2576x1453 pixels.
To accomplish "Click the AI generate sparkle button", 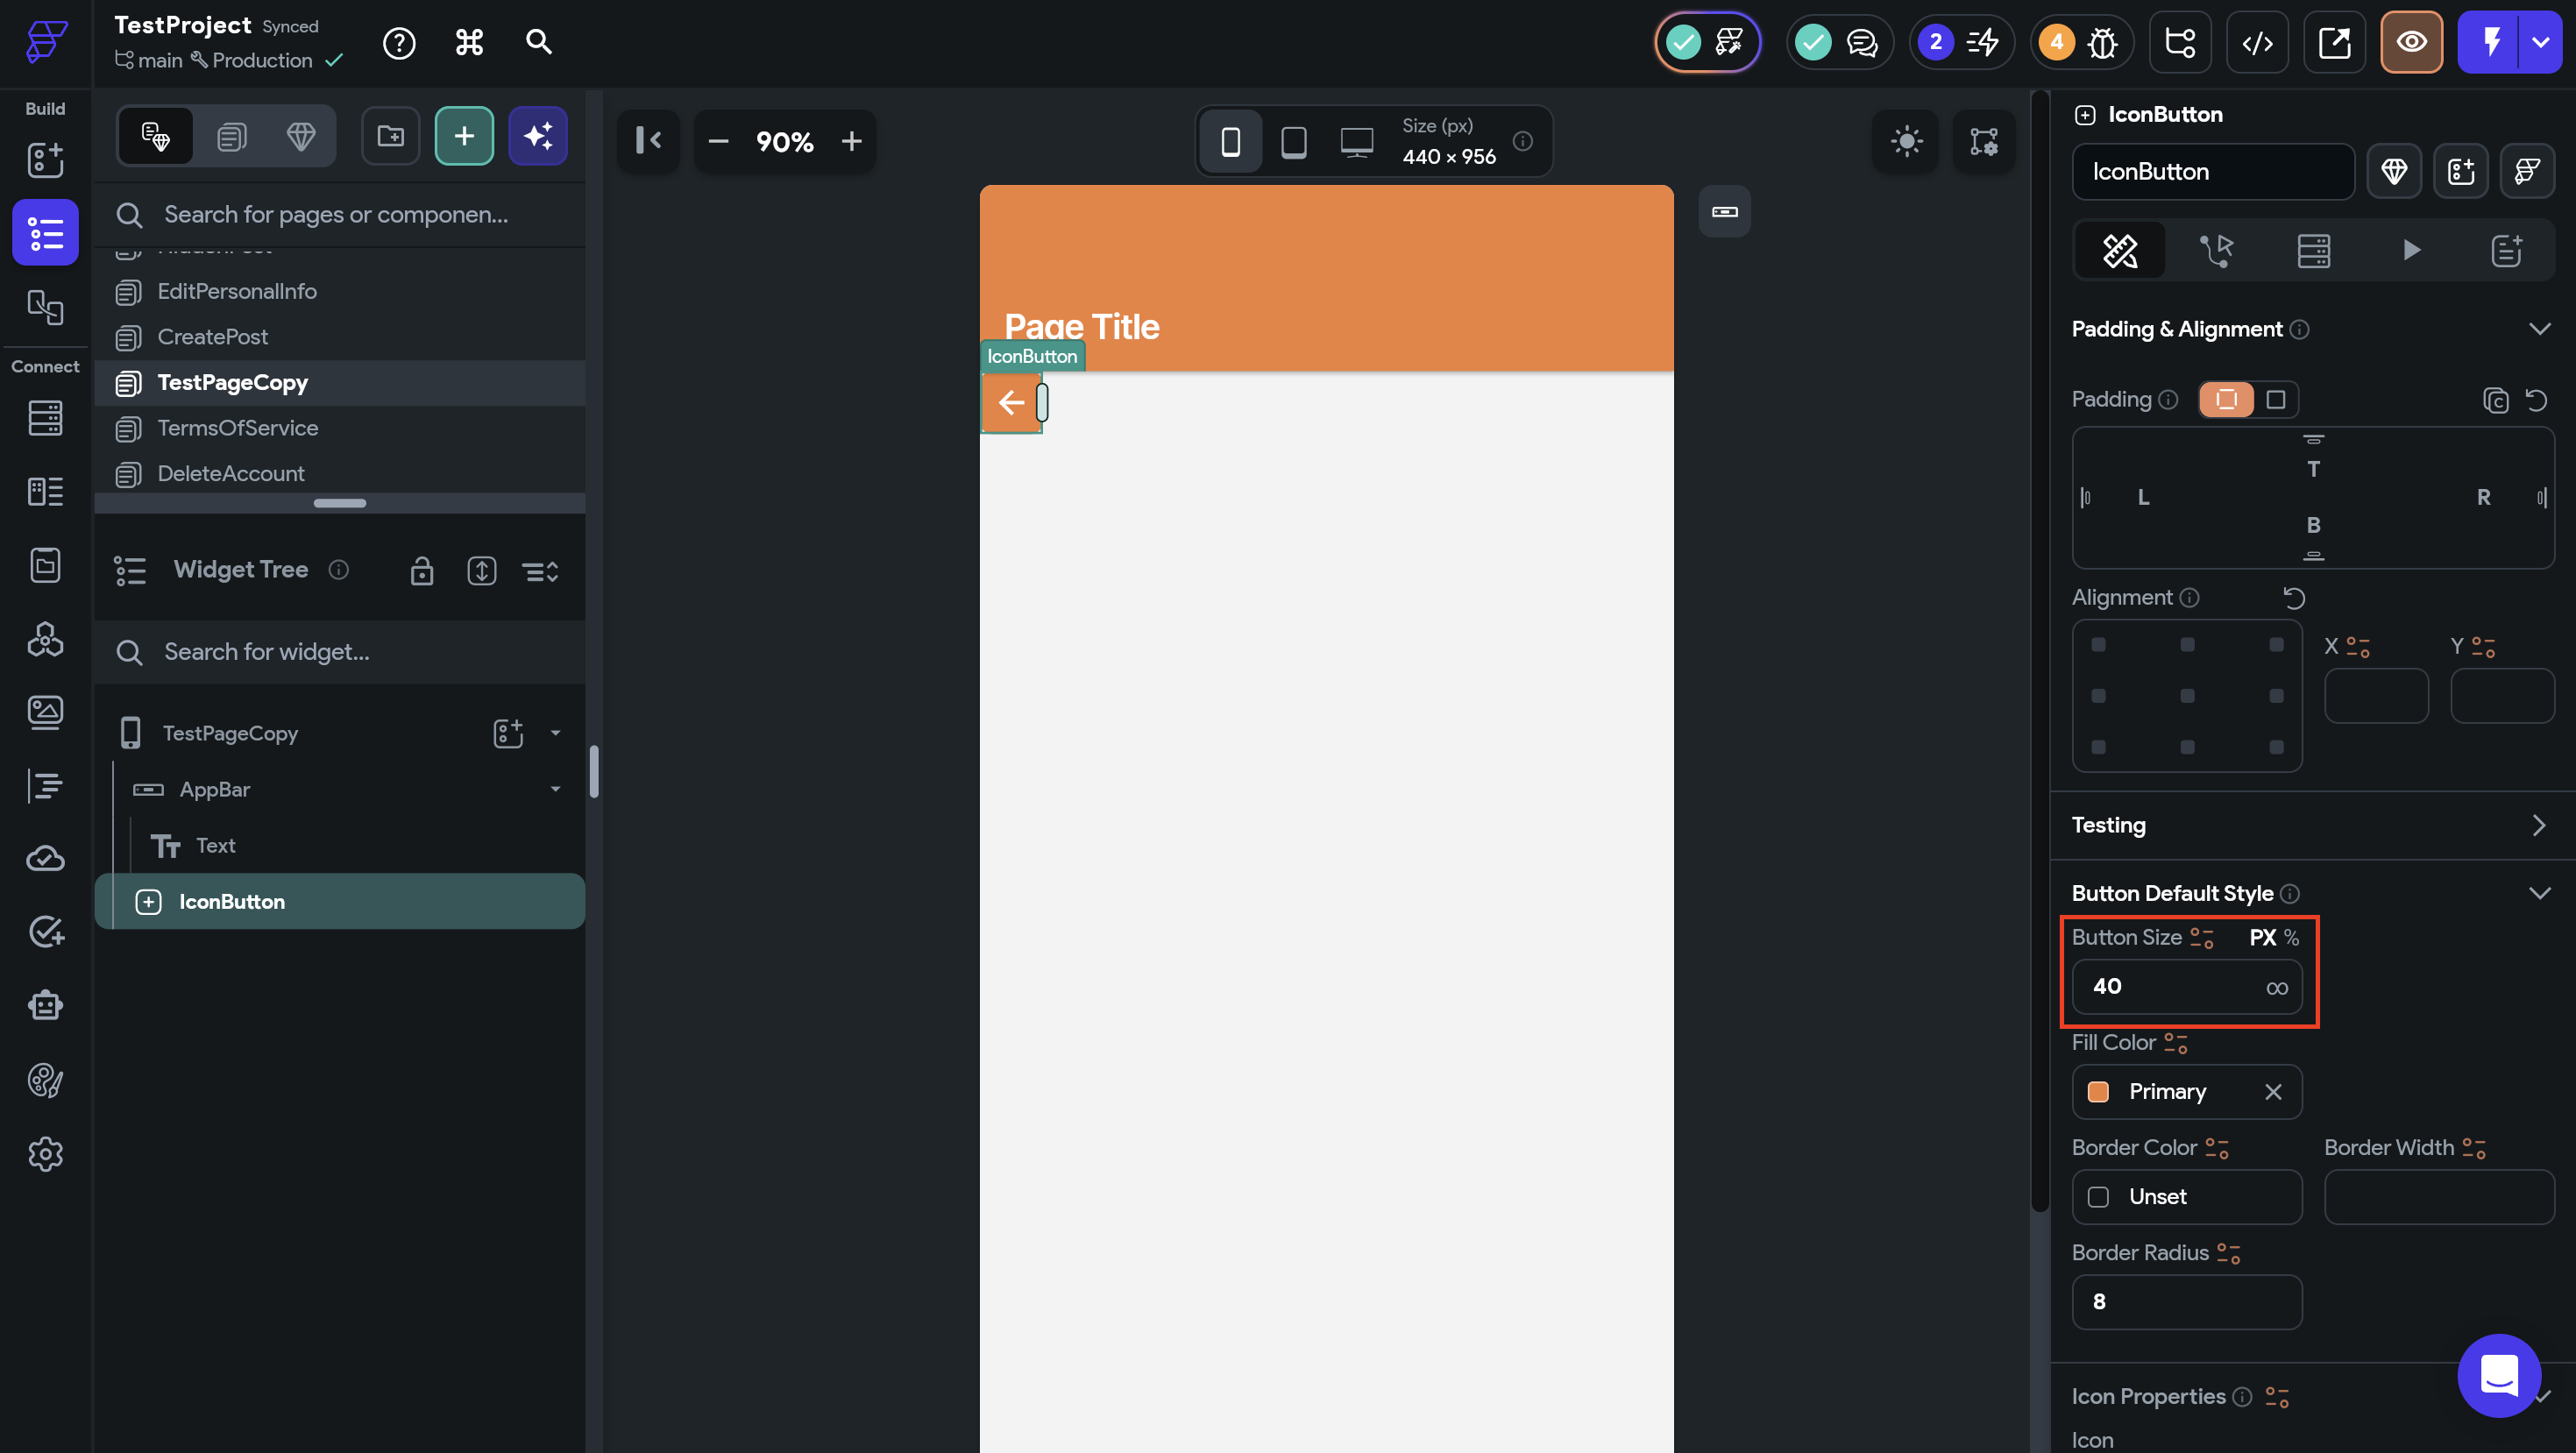I will (x=538, y=136).
